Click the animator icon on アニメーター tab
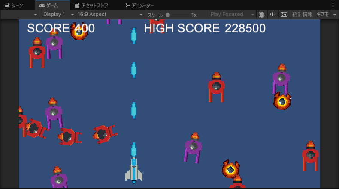 [x=127, y=6]
